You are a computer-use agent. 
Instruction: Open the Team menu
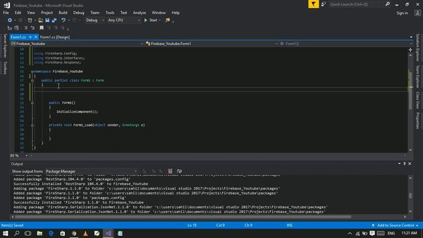pyautogui.click(x=95, y=13)
